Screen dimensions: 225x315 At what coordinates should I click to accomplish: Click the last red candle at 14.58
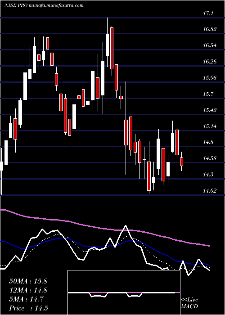pyautogui.click(x=182, y=162)
